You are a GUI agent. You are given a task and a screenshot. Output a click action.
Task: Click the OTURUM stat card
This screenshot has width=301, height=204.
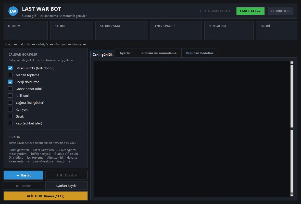pyautogui.click(x=26, y=31)
